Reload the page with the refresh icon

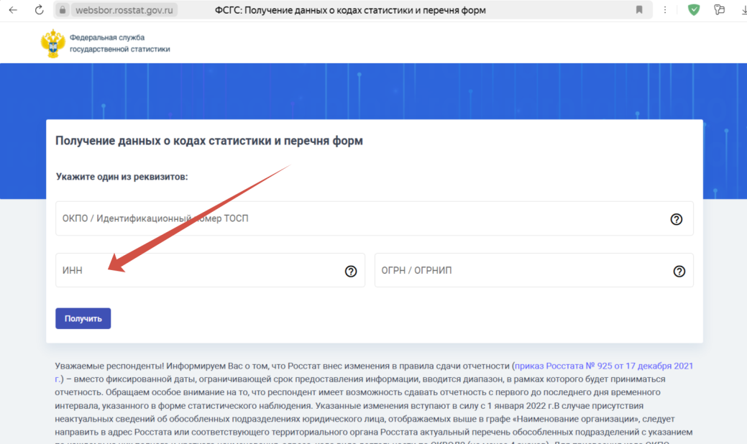tap(39, 10)
